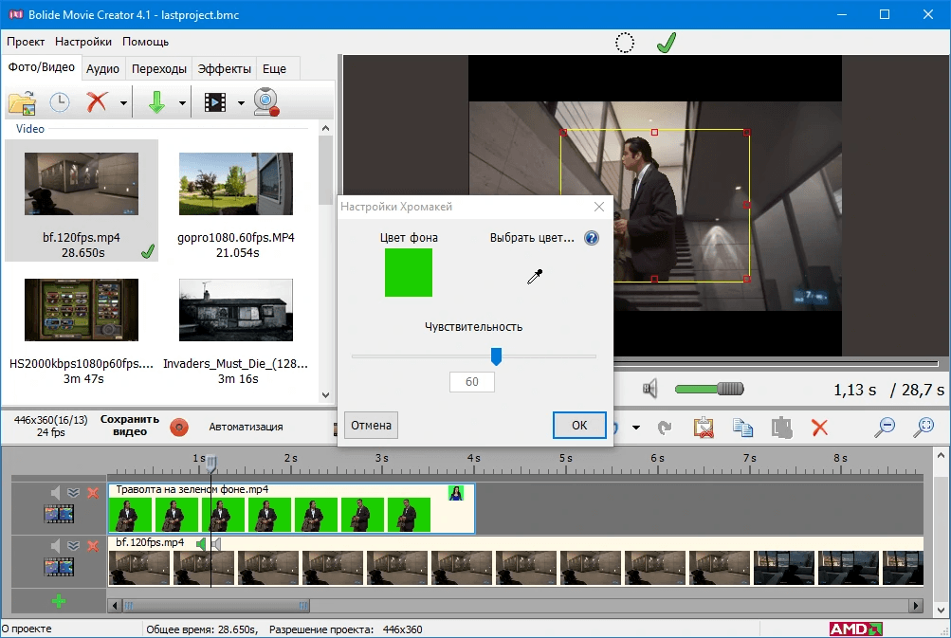951x638 pixels.
Task: Click the green Цвет фона swatch
Action: click(x=409, y=273)
